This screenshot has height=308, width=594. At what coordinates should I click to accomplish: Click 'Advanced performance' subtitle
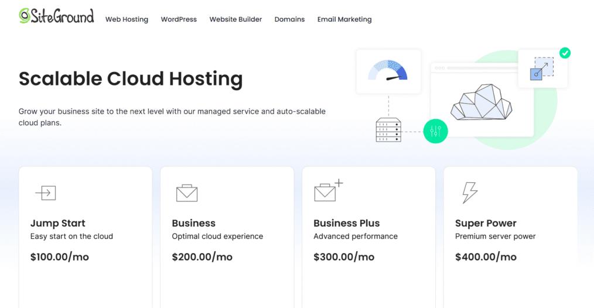click(356, 237)
